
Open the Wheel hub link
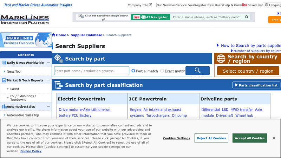pos(244,116)
